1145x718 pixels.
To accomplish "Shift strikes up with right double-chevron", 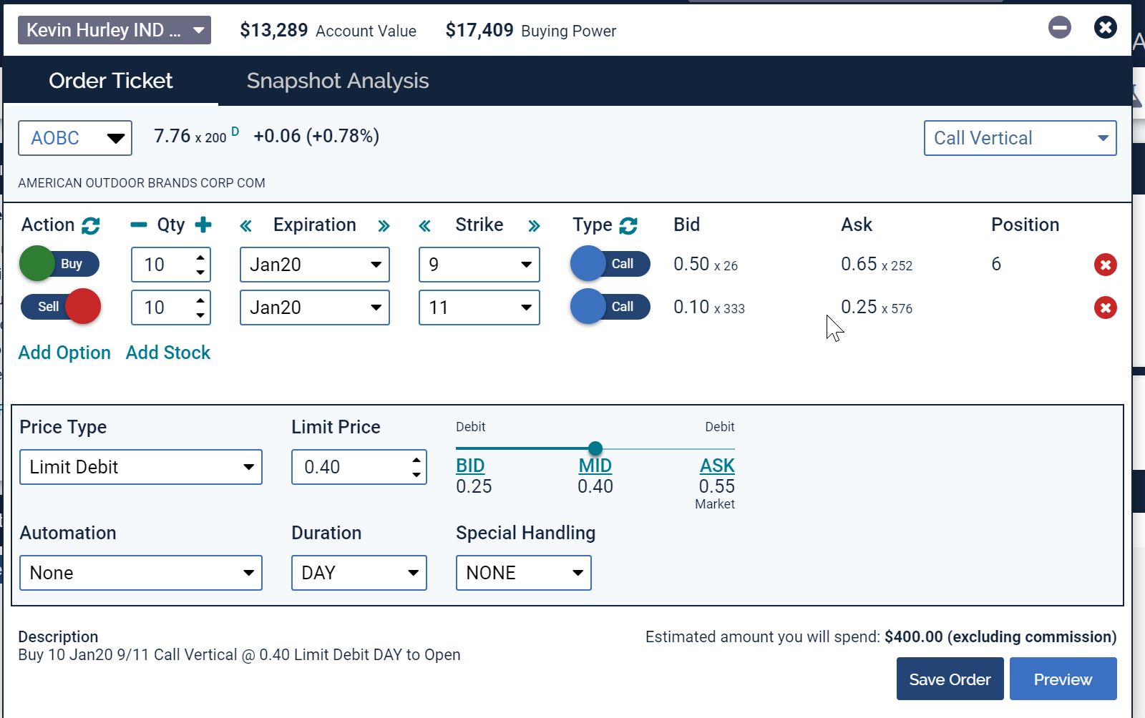I will 534,226.
